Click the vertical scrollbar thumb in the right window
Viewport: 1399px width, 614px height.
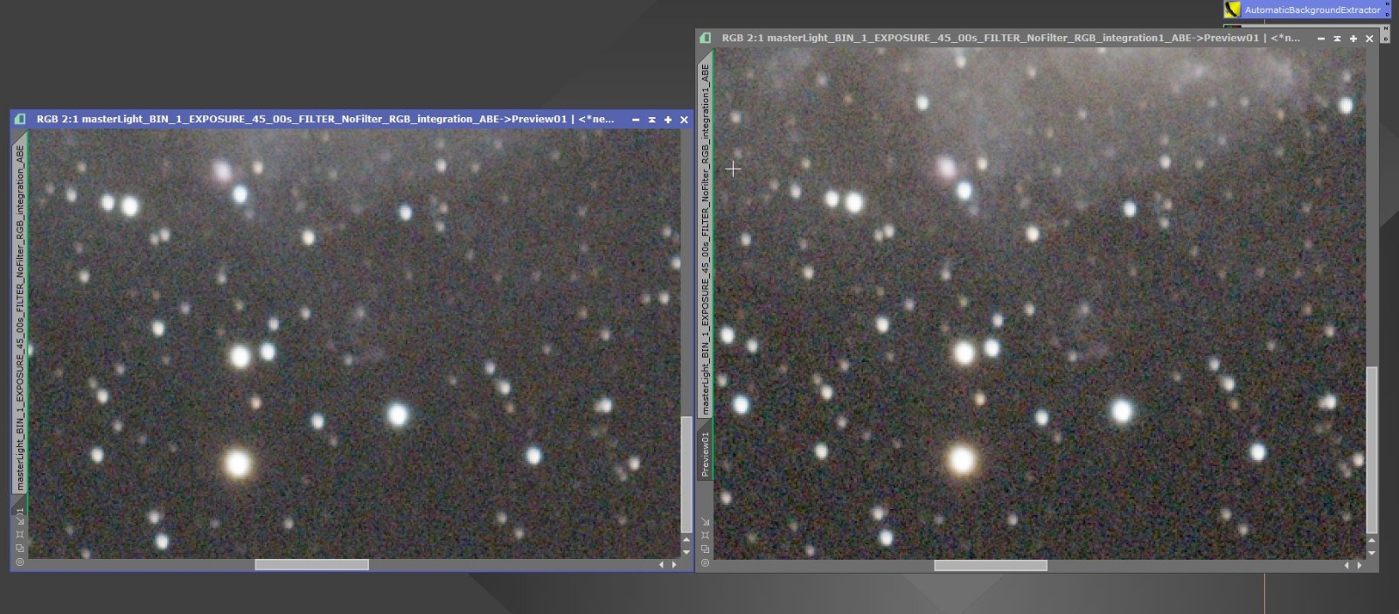tap(1372, 450)
